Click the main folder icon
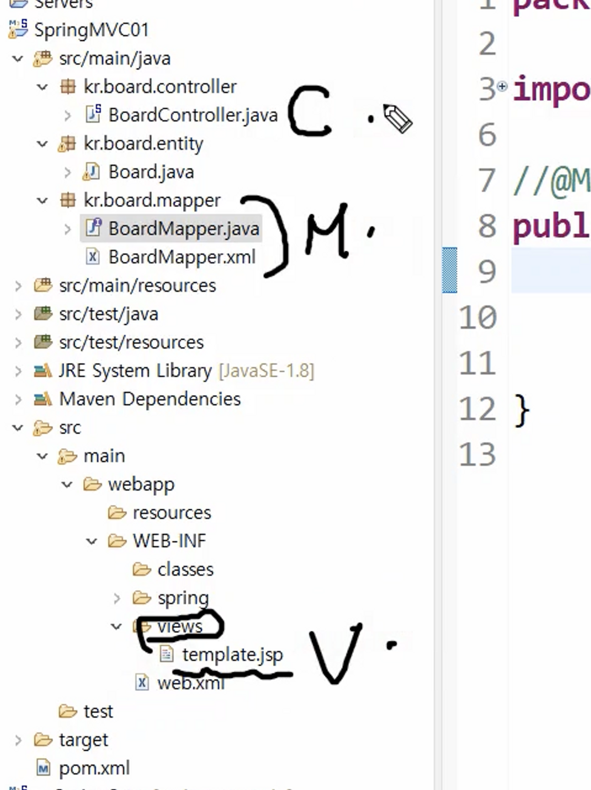The height and width of the screenshot is (790, 591). tap(67, 457)
